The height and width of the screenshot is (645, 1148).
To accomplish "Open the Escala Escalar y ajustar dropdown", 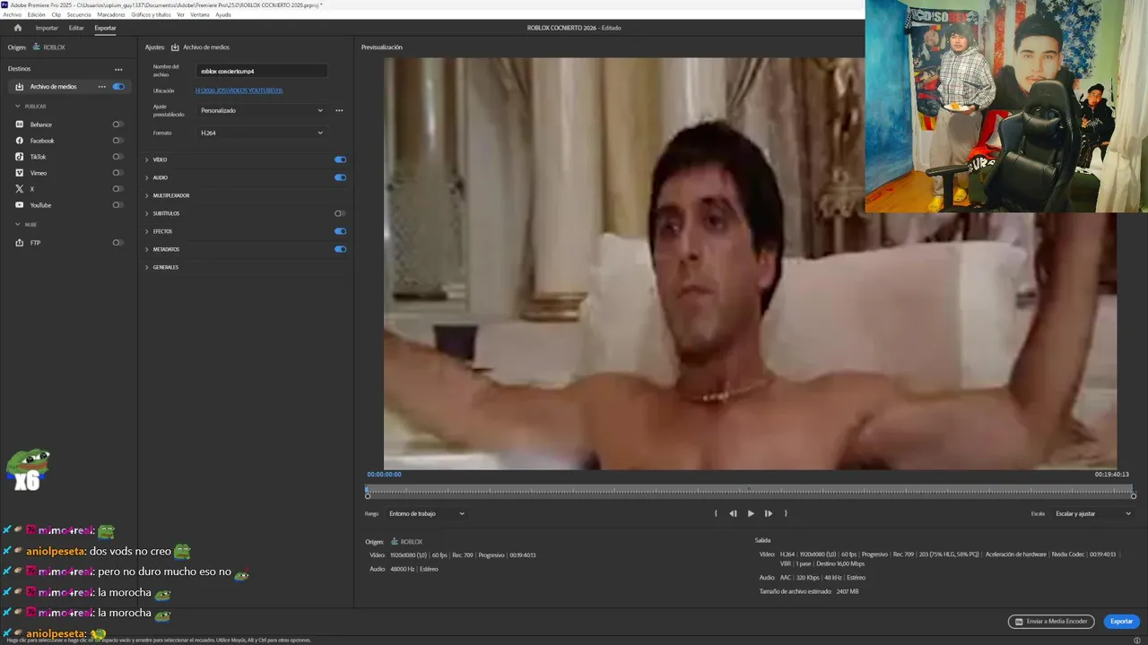I will coord(1093,513).
